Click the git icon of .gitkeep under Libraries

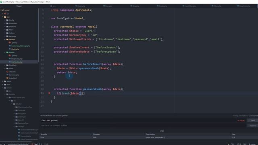pyautogui.click(x=10, y=43)
